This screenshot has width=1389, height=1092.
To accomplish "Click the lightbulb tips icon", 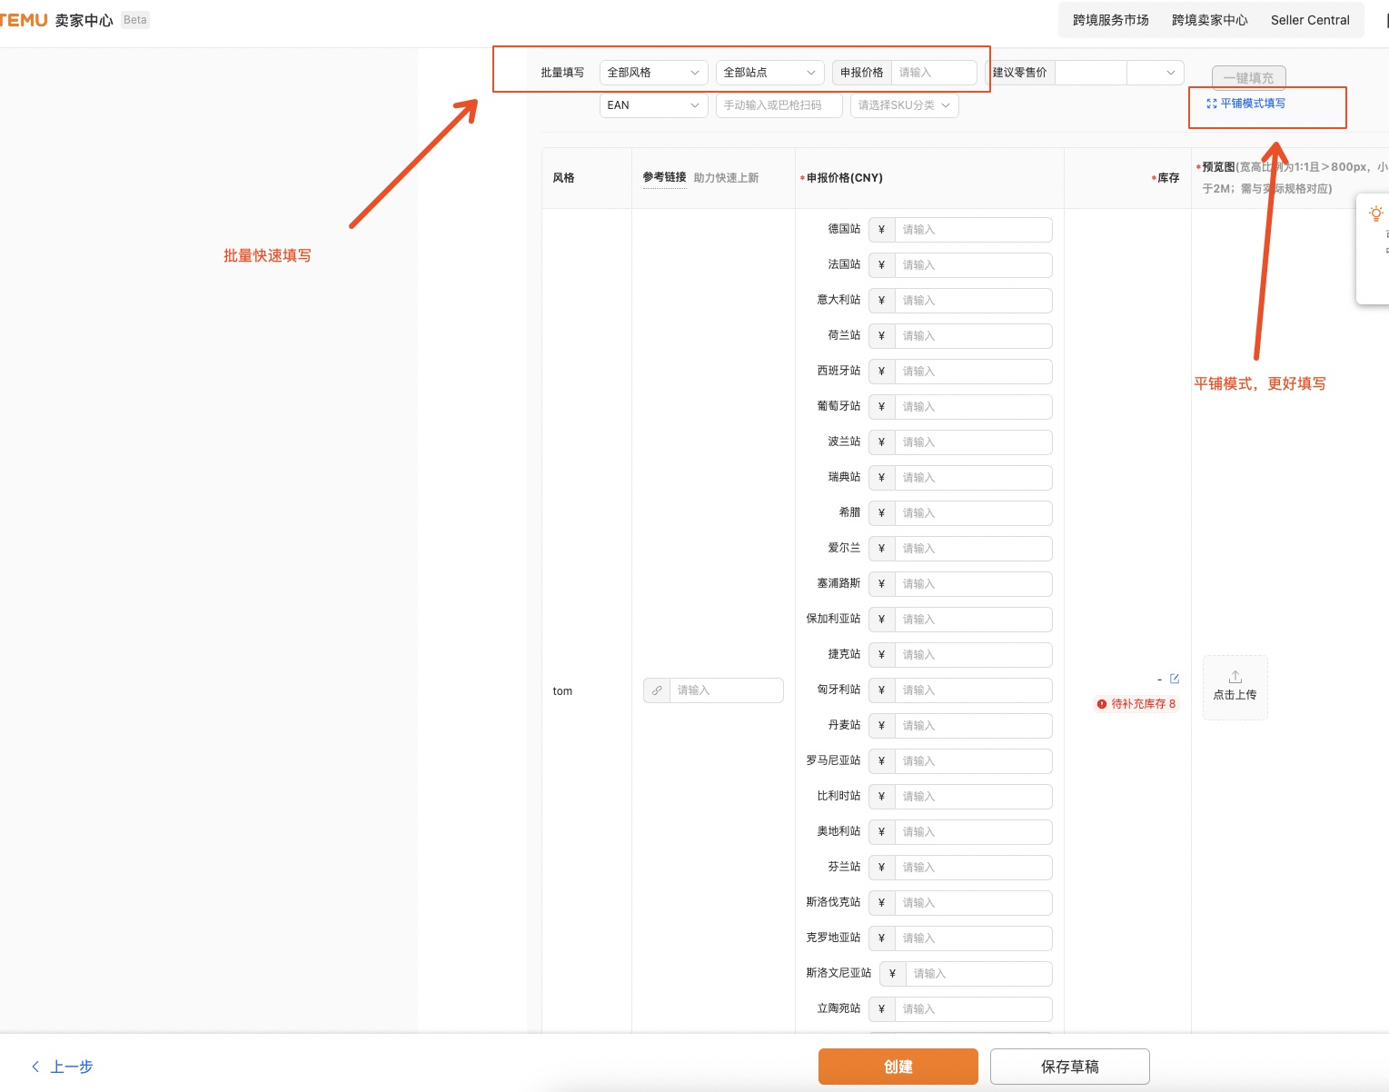I will 1375,213.
